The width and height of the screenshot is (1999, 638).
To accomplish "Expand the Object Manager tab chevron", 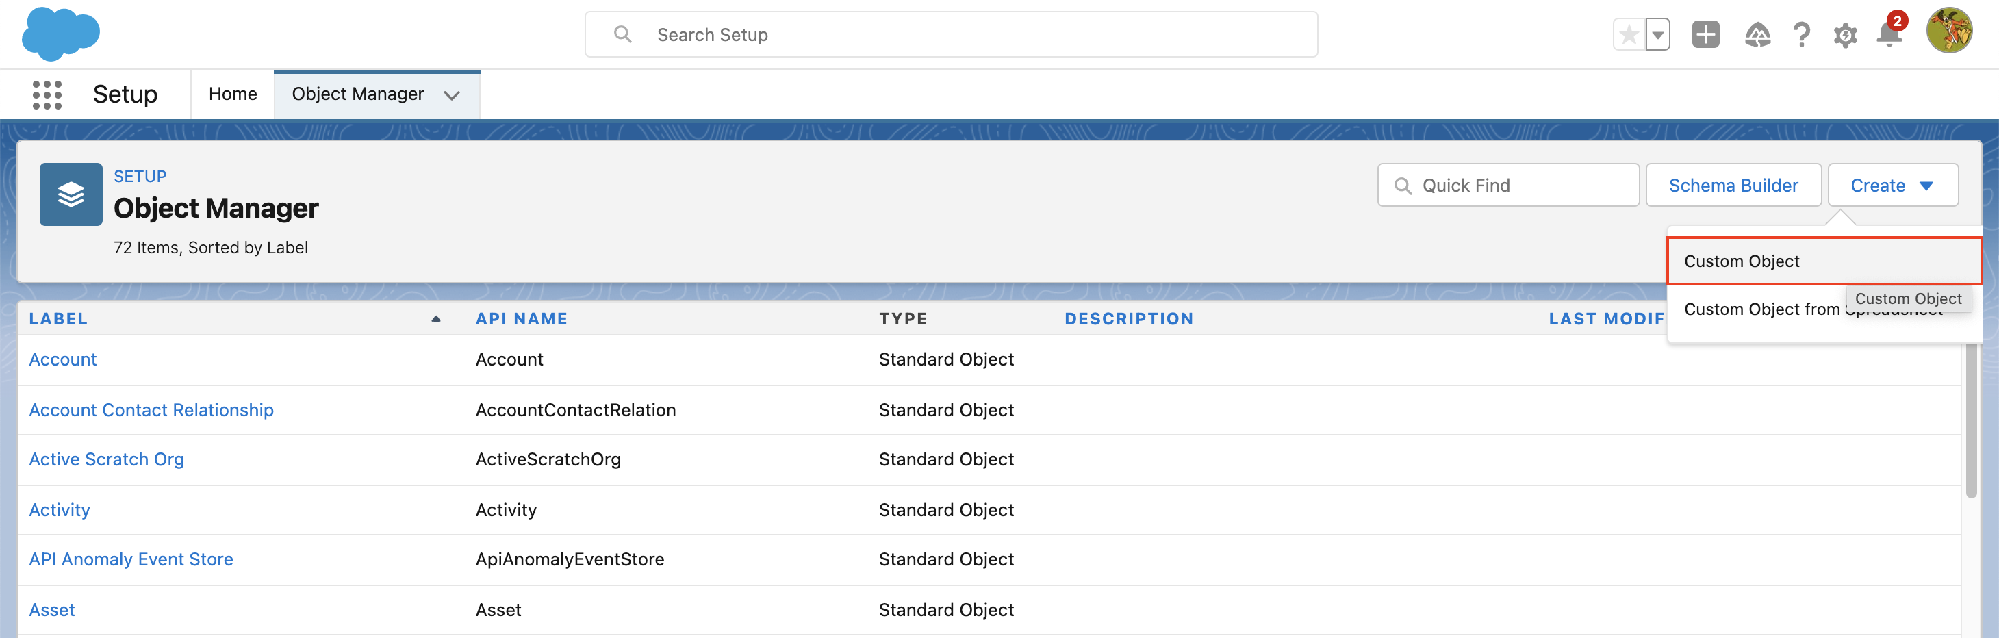I will click(452, 94).
